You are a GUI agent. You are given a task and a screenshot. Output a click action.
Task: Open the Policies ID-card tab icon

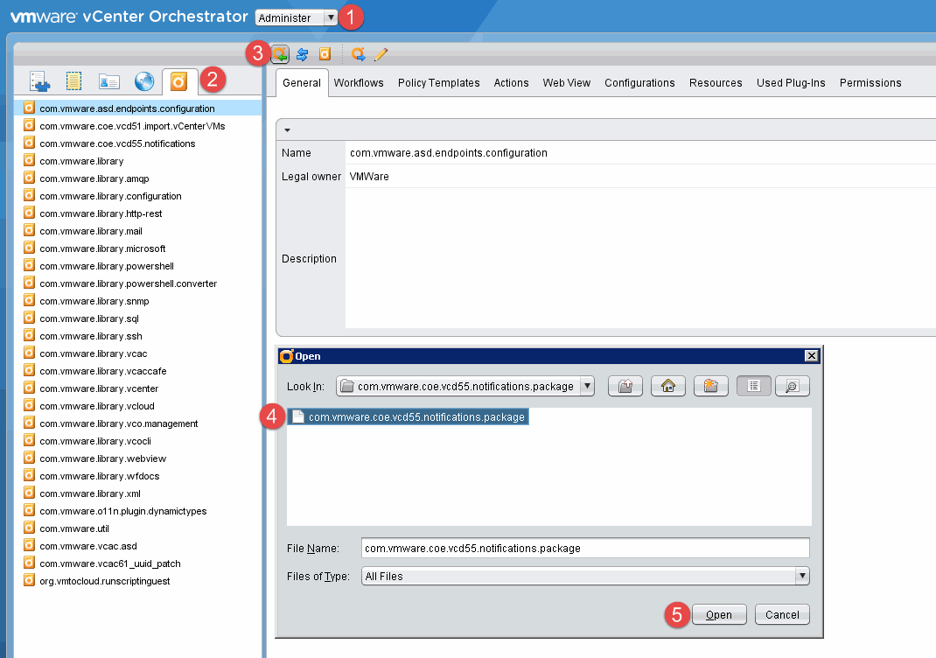(108, 81)
